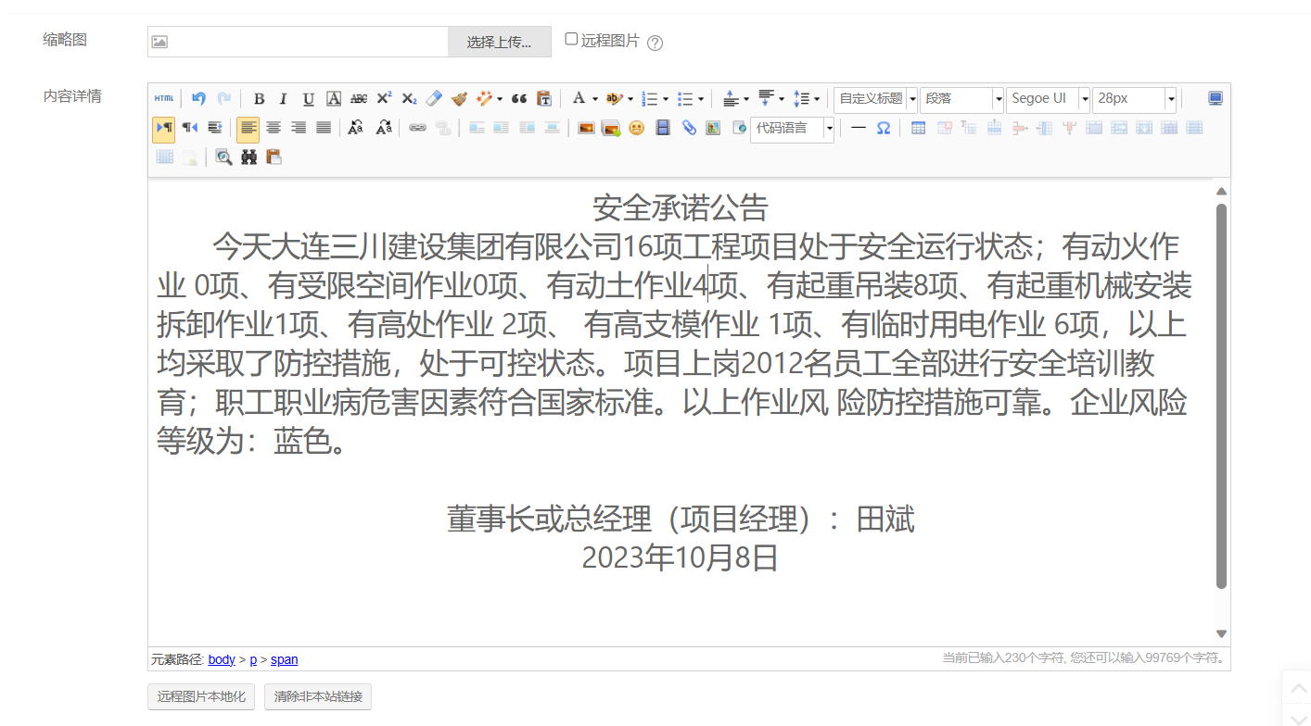
Task: Open the multi-image upload dialog
Action: [610, 128]
